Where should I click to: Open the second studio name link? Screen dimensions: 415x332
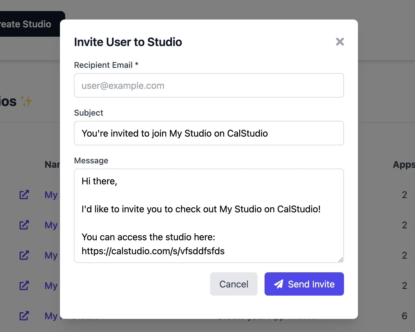point(51,225)
